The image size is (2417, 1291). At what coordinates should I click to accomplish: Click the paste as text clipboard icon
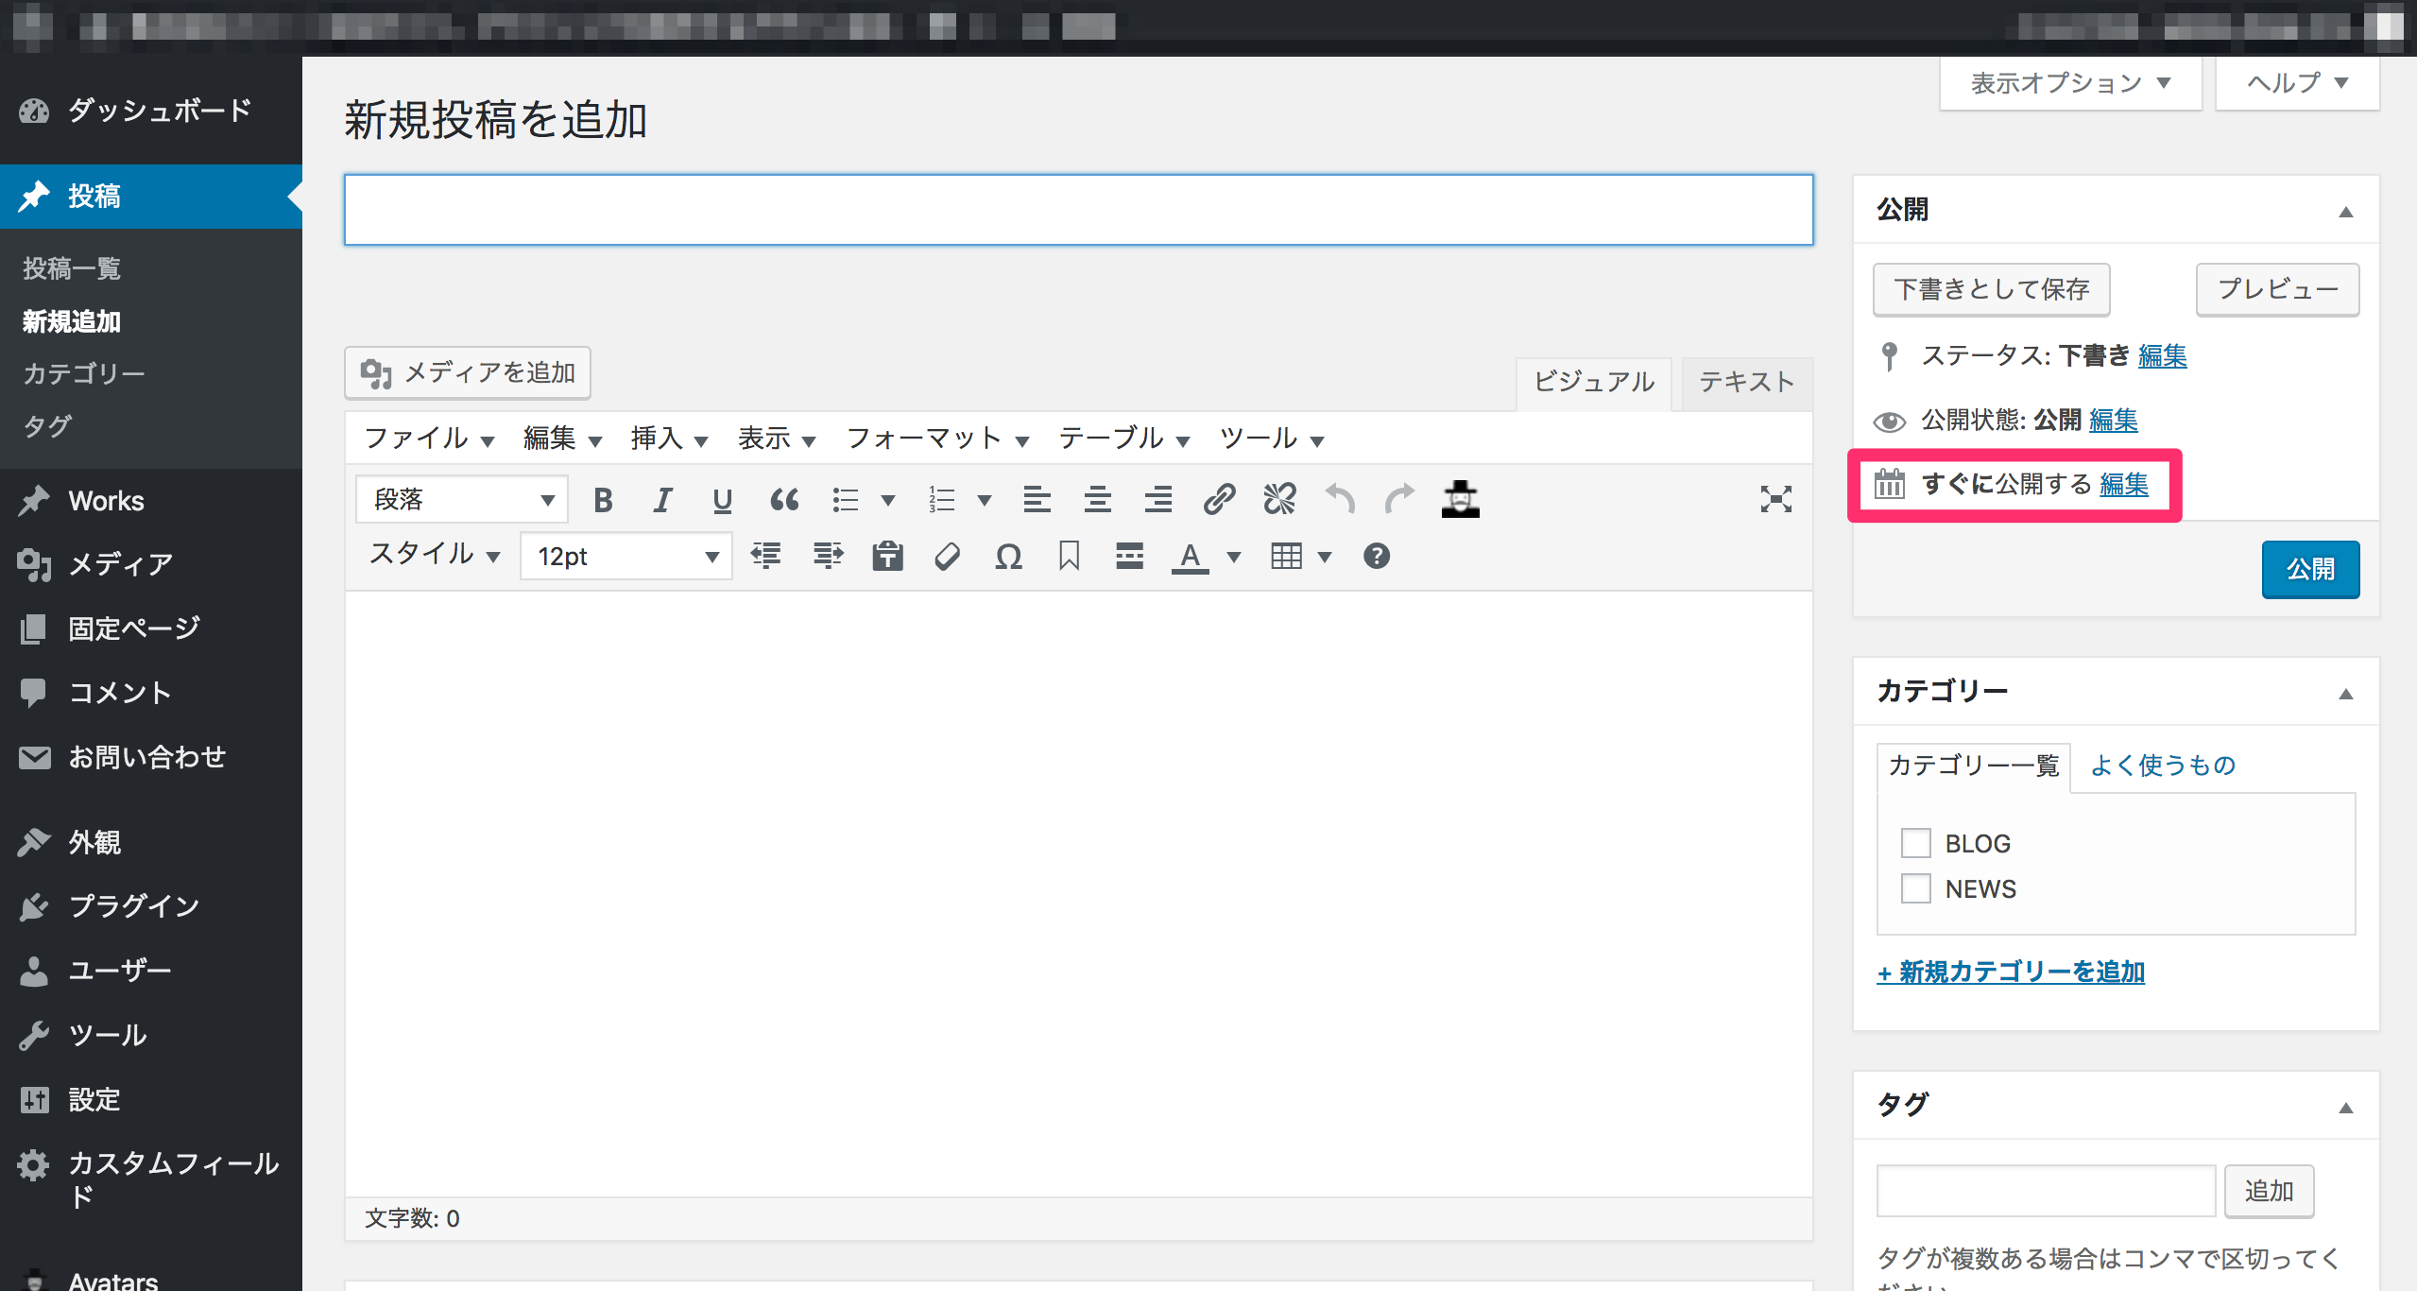pyautogui.click(x=887, y=557)
